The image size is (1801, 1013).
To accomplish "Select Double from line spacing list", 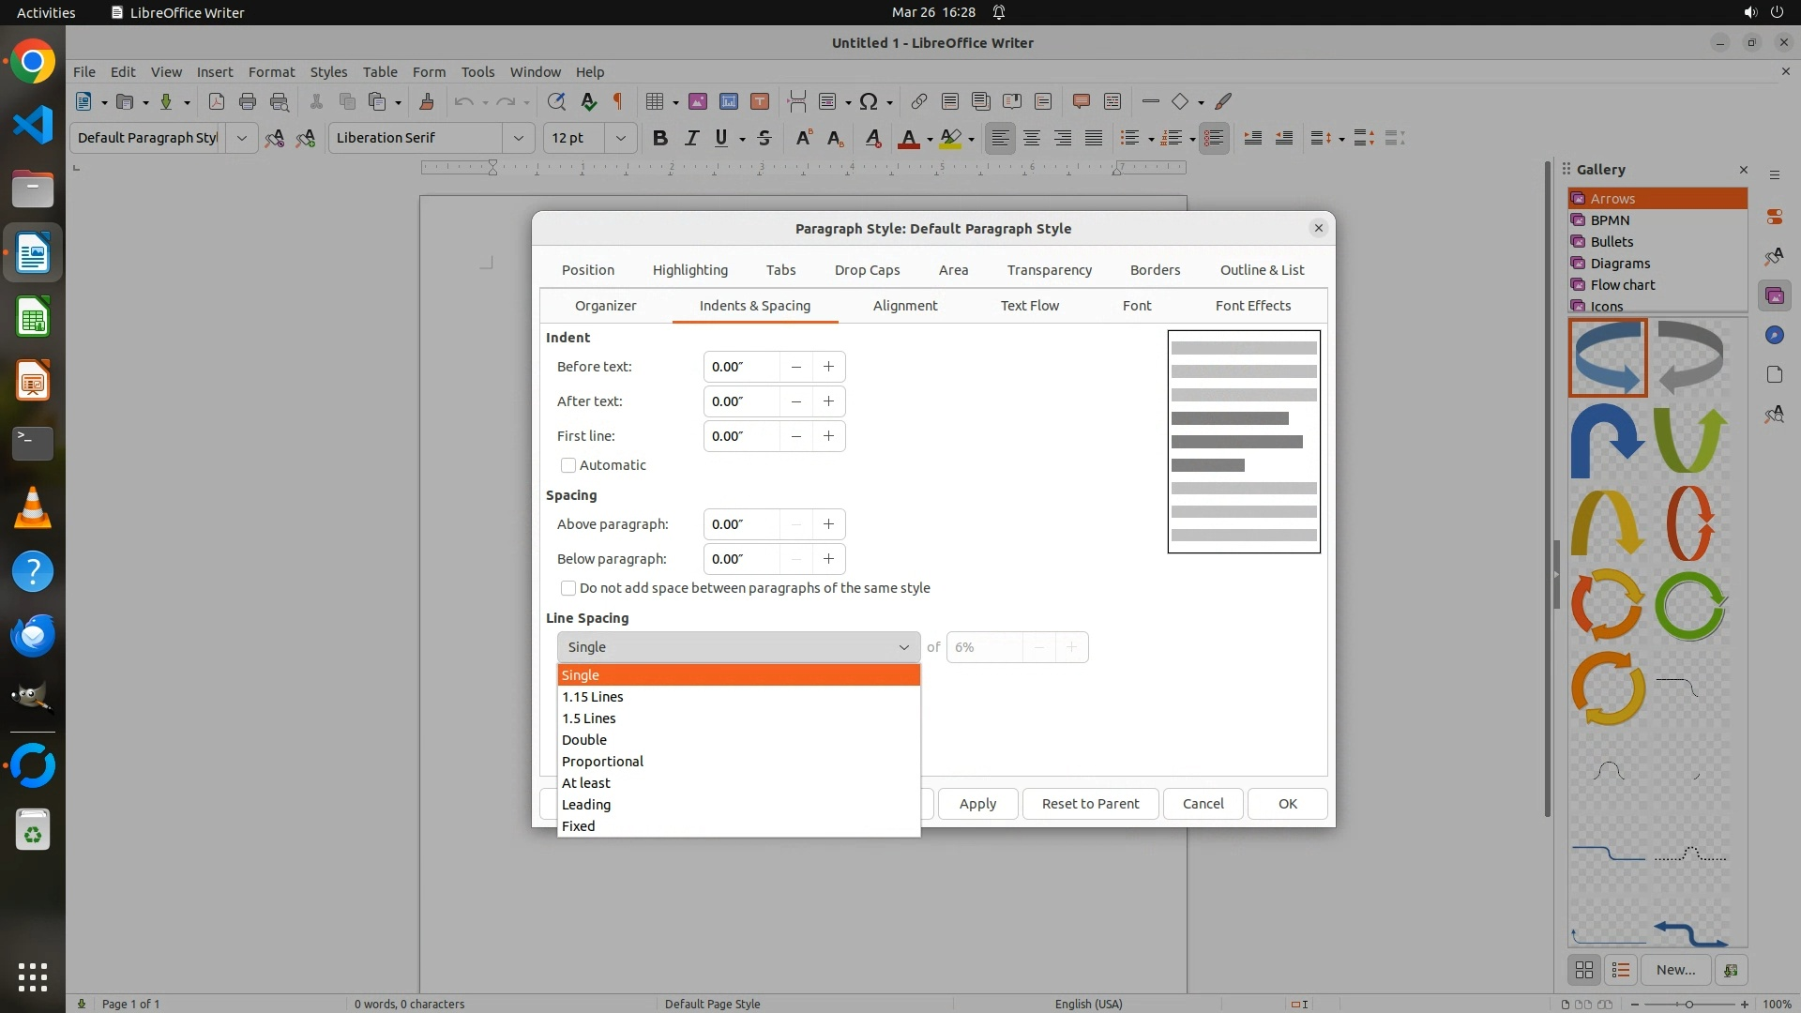I will click(584, 740).
